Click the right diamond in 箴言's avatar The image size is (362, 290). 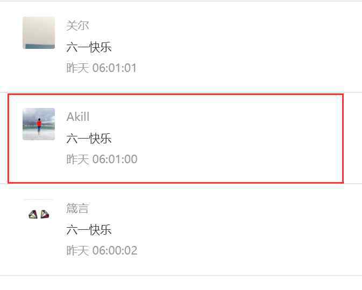(x=45, y=214)
